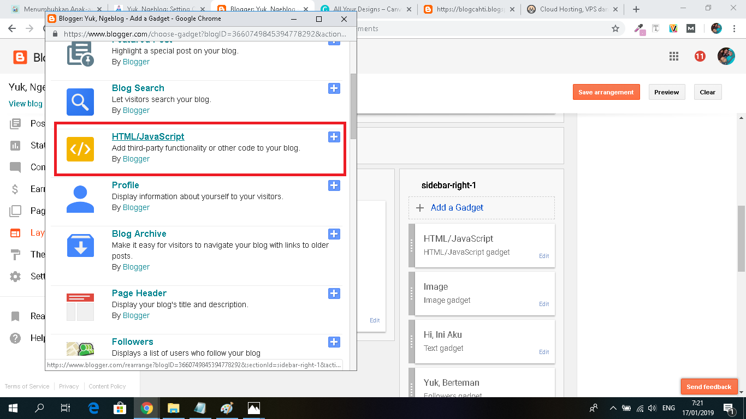Open the HTML/JavaScript gadget title link

coord(148,136)
